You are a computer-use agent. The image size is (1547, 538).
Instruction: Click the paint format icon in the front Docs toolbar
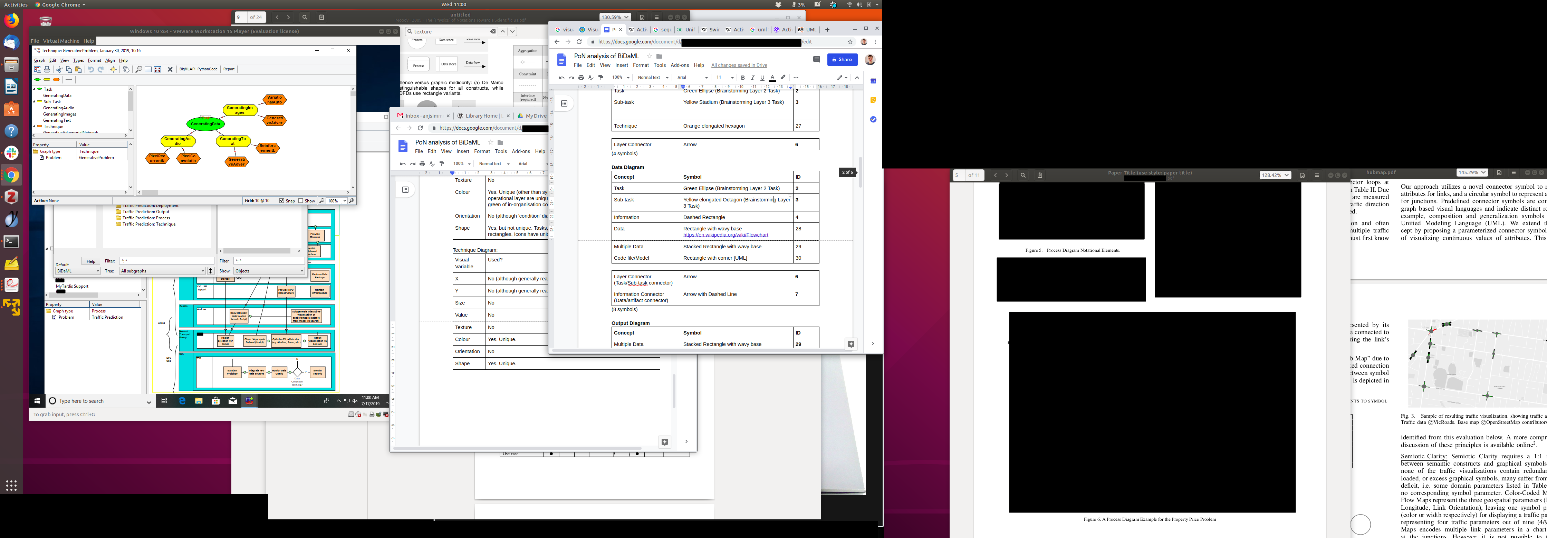coord(600,78)
